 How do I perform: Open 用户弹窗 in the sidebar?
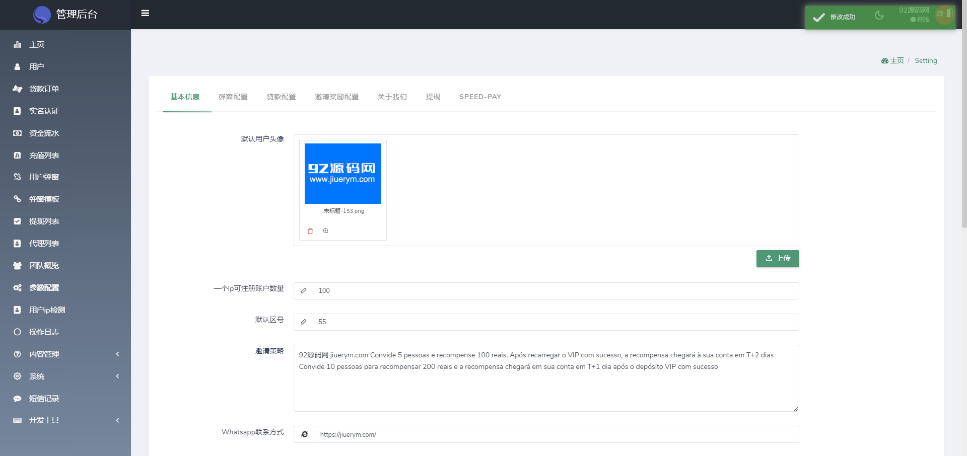[65, 177]
